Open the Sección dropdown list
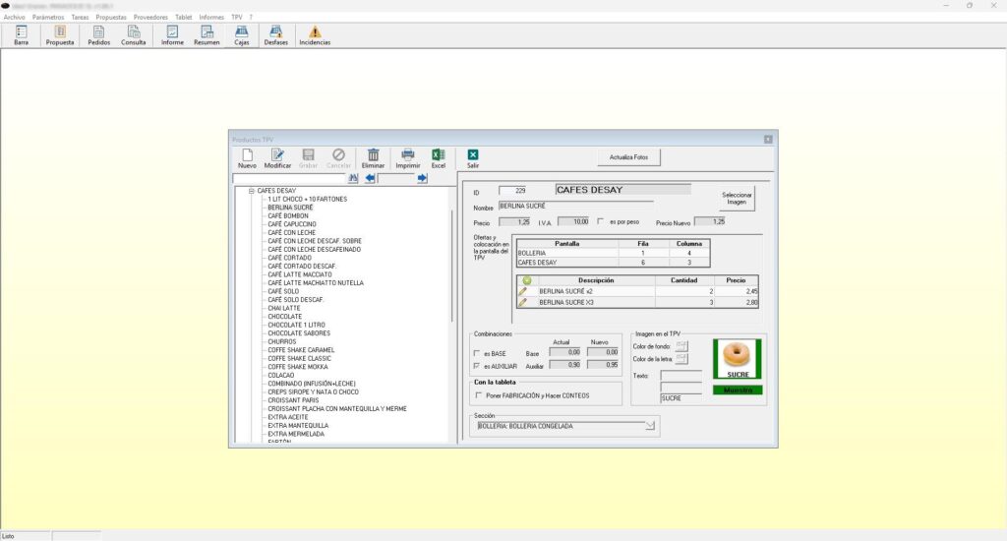 (649, 426)
